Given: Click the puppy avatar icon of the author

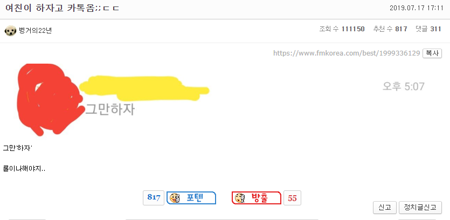Looking at the screenshot, I should [10, 31].
